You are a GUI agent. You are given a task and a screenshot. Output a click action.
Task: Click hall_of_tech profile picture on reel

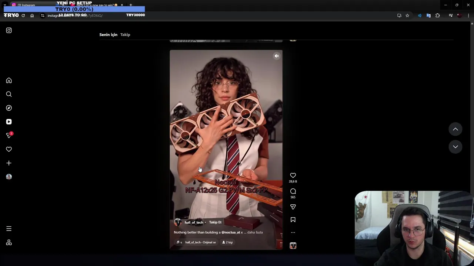click(x=178, y=222)
